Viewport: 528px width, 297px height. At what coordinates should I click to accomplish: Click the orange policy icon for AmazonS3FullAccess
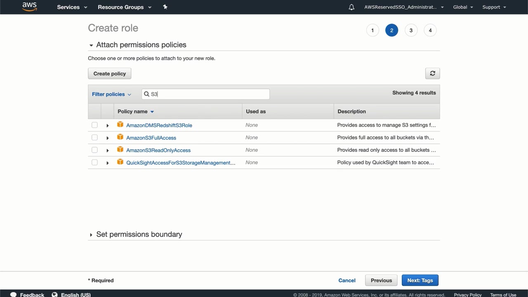[120, 137]
